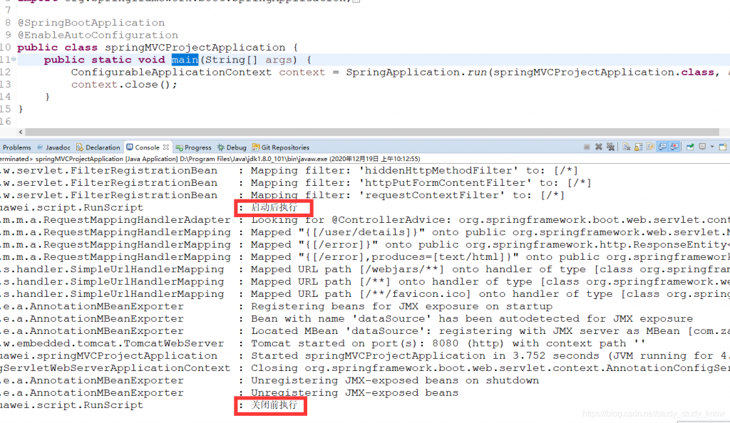Click the highlighted main method name
The width and height of the screenshot is (730, 423).
[184, 60]
